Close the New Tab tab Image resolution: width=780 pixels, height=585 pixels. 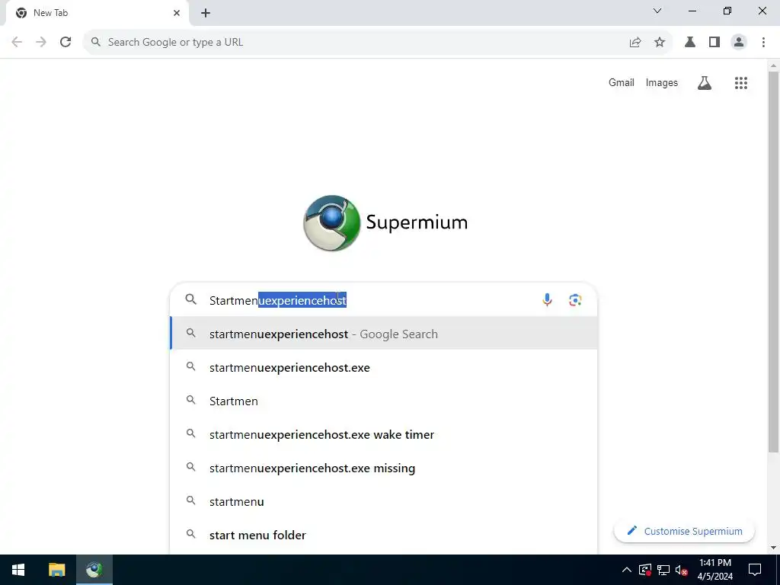tap(177, 13)
